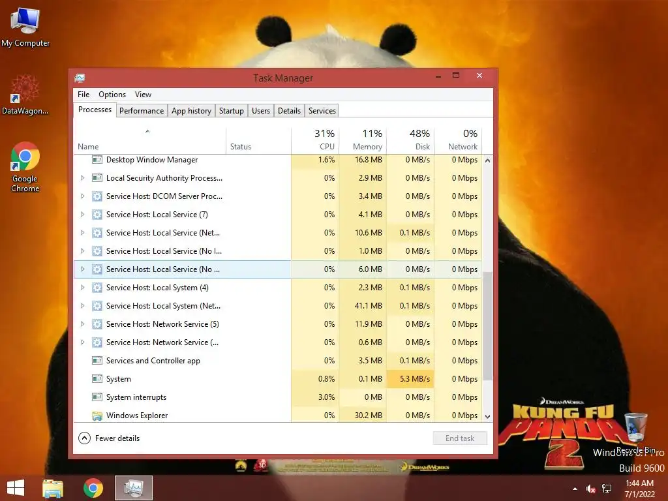Expand Service Host: Local System (4)
The width and height of the screenshot is (668, 501).
83,288
